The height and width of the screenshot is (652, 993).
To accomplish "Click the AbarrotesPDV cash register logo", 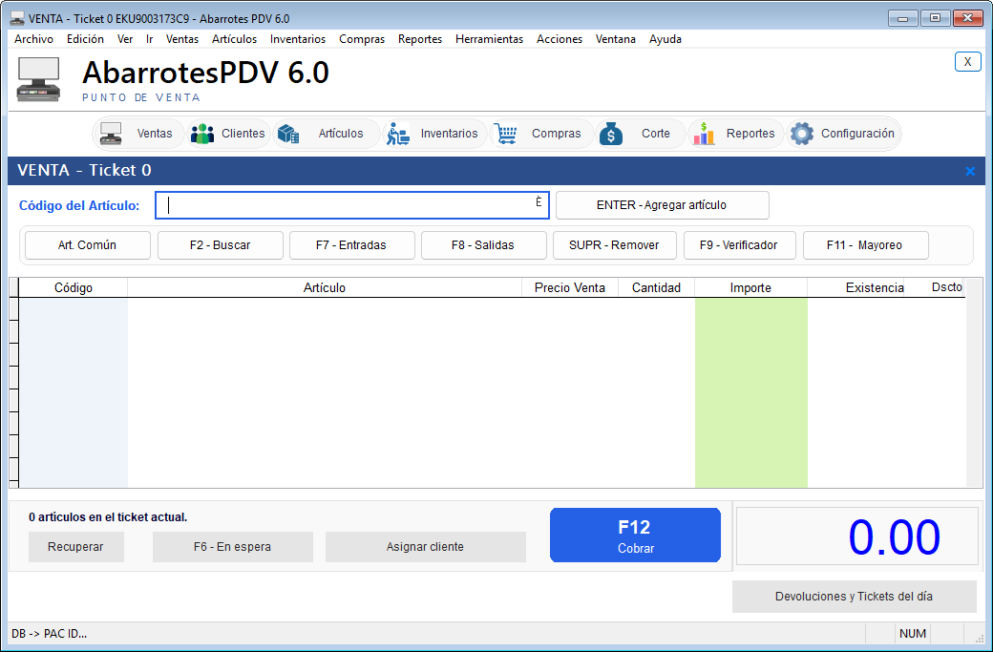I will pos(38,79).
